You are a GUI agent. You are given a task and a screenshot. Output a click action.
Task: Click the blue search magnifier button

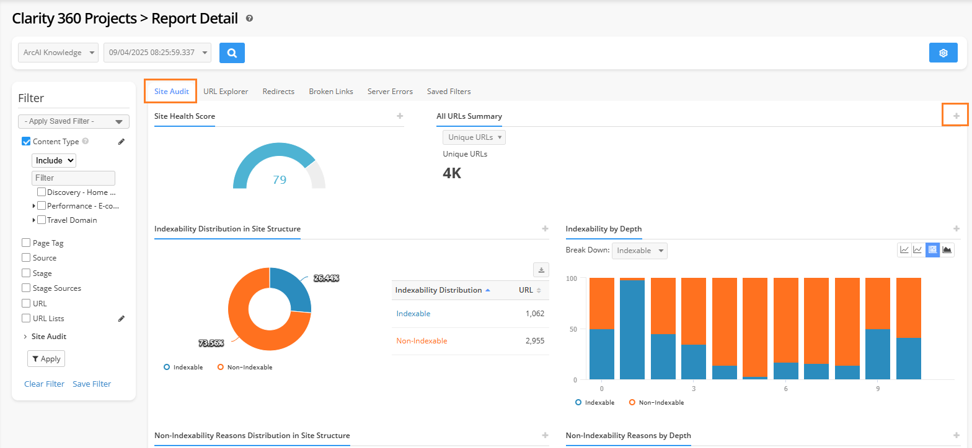(232, 53)
